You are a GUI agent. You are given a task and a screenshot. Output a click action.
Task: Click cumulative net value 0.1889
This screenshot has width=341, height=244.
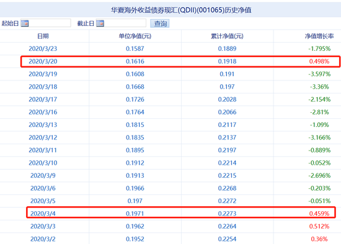[227, 49]
